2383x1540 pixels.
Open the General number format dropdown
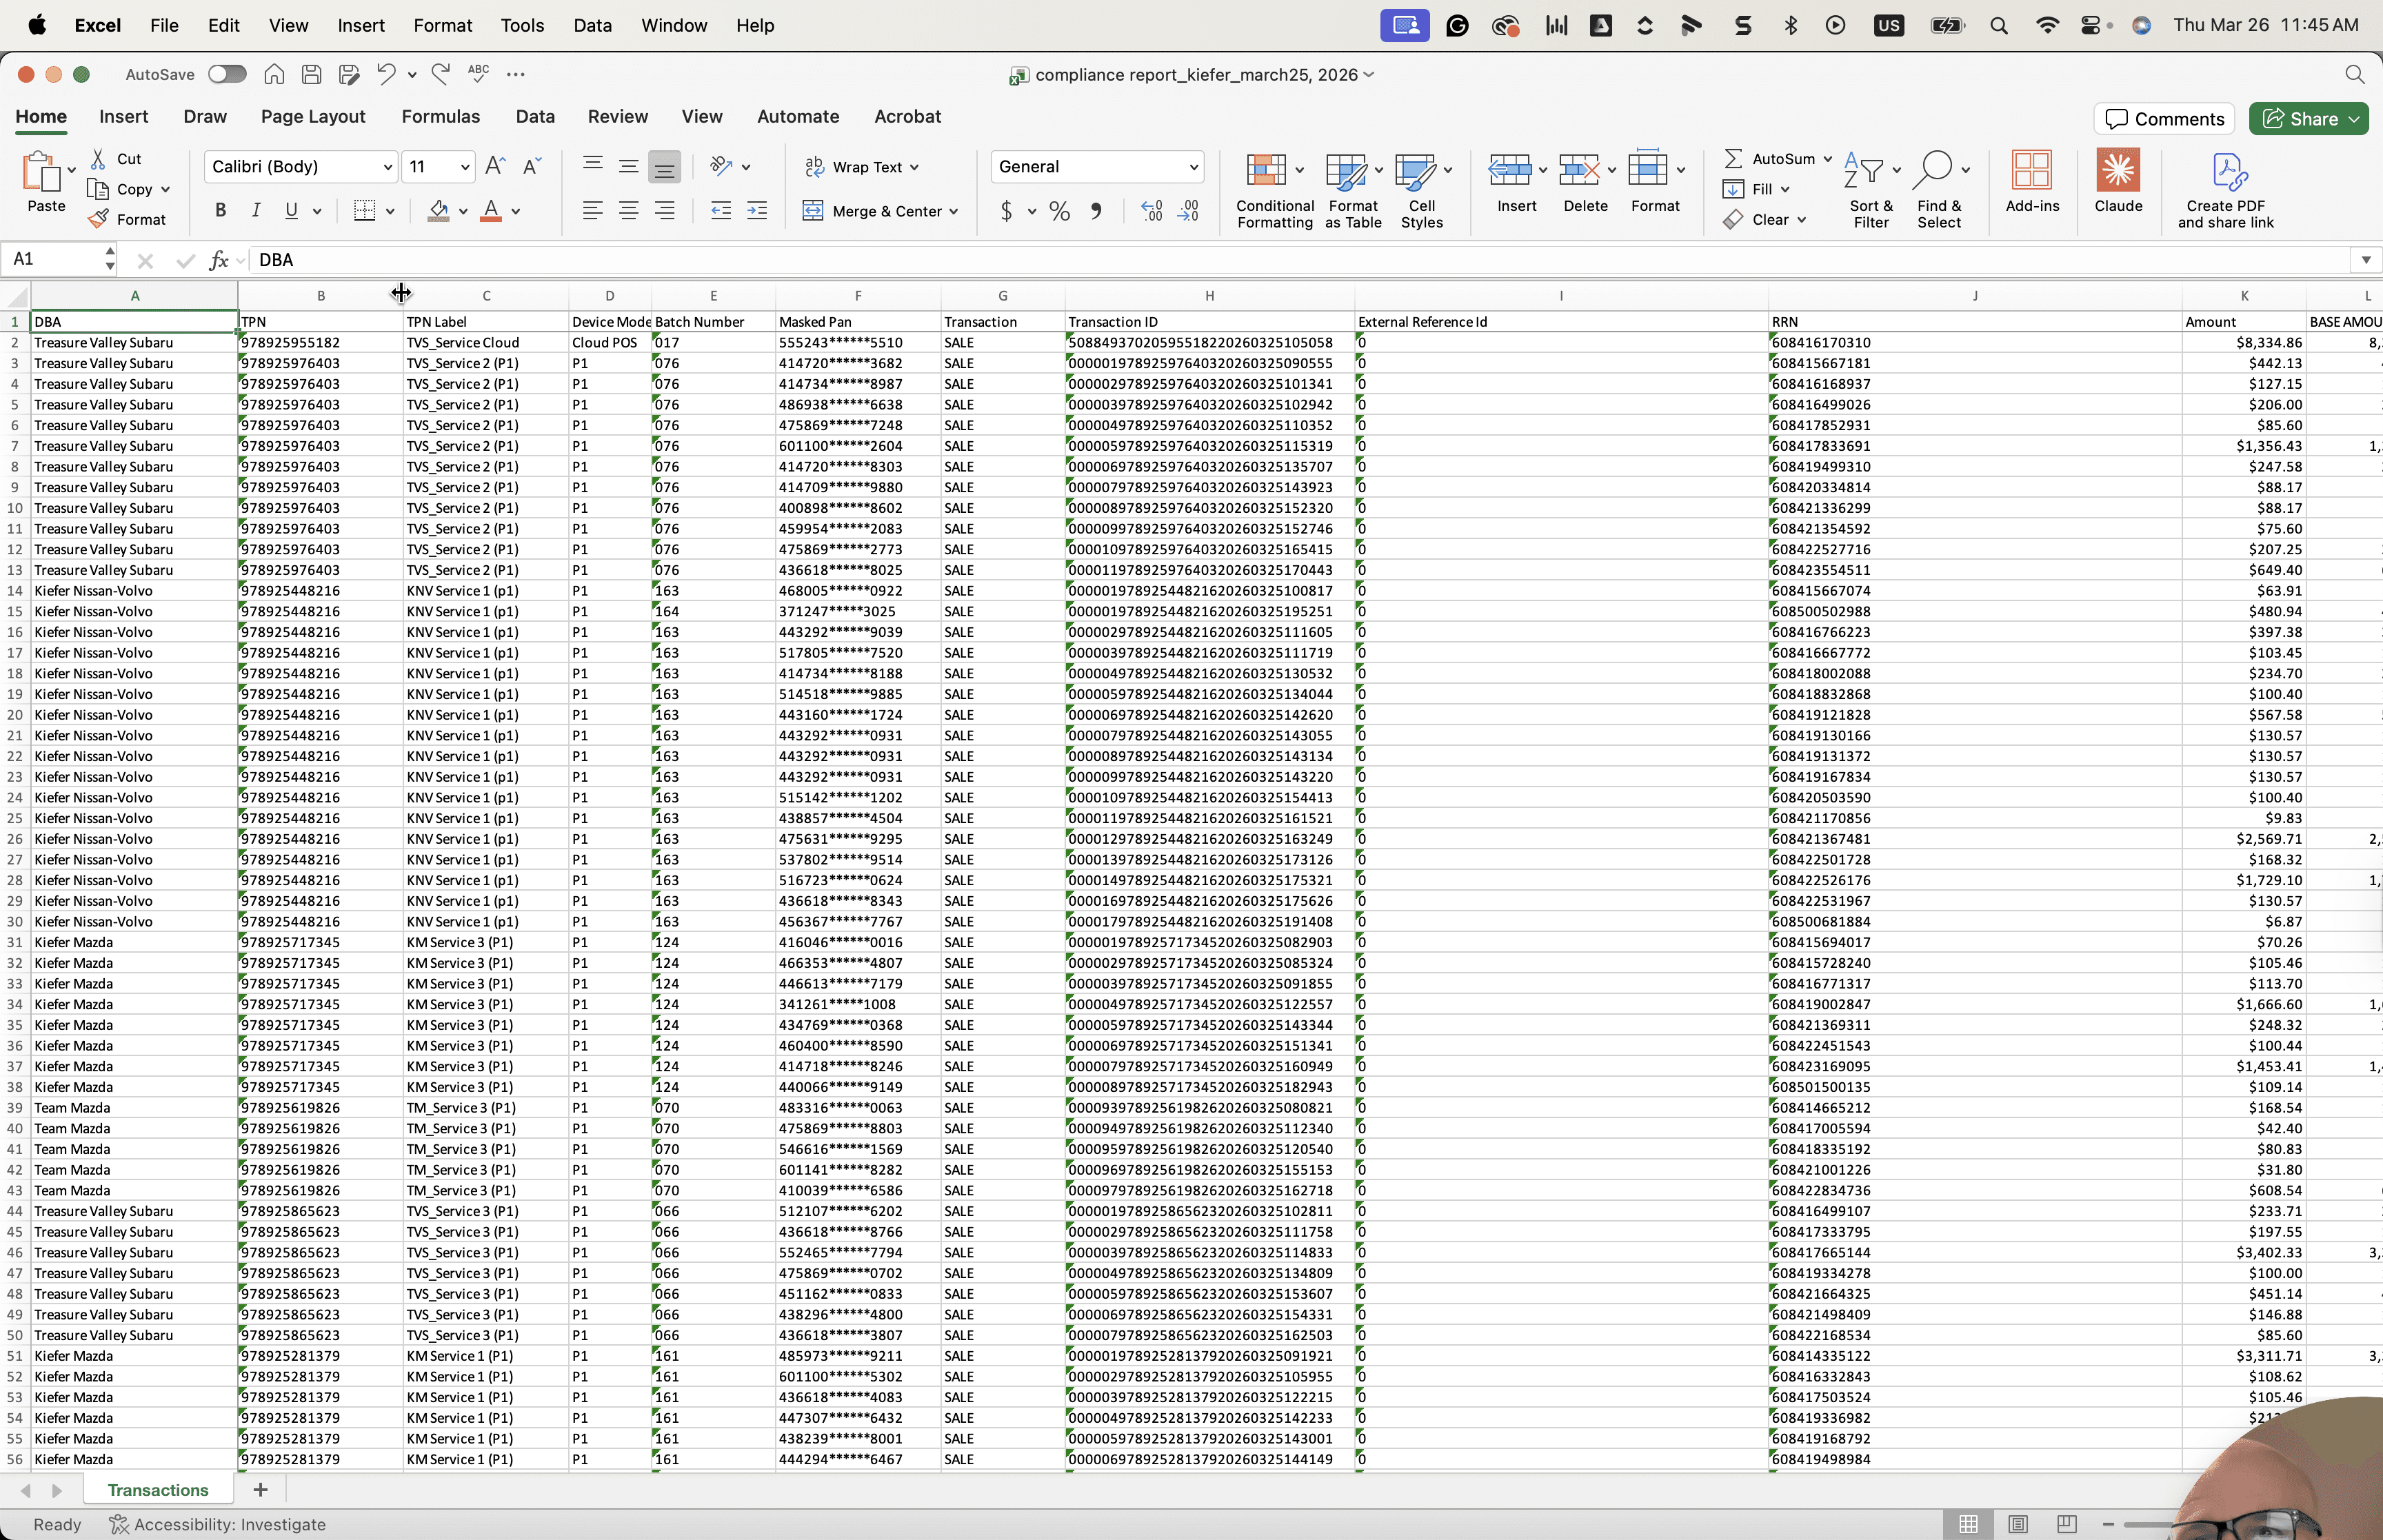tap(1193, 167)
